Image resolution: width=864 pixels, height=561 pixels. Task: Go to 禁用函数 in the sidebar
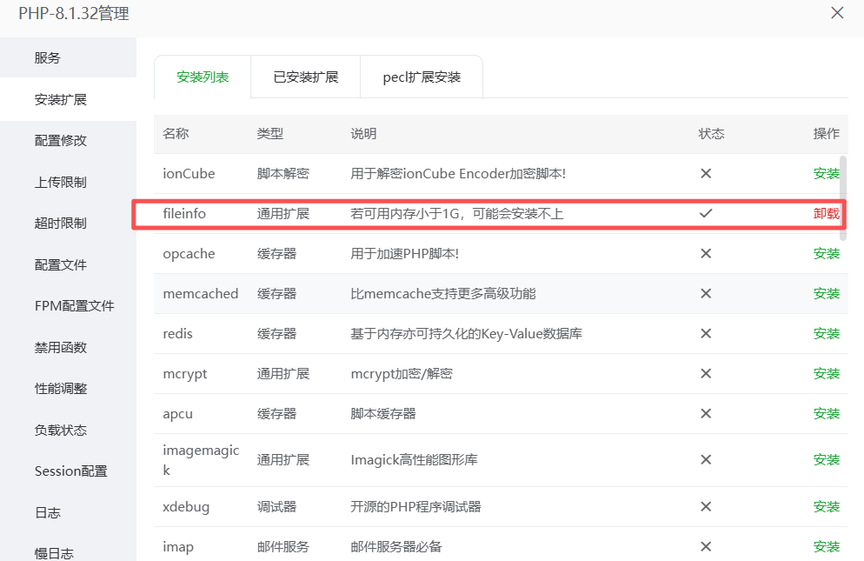(x=61, y=347)
